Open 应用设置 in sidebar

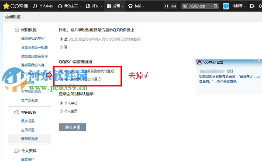(x=28, y=130)
